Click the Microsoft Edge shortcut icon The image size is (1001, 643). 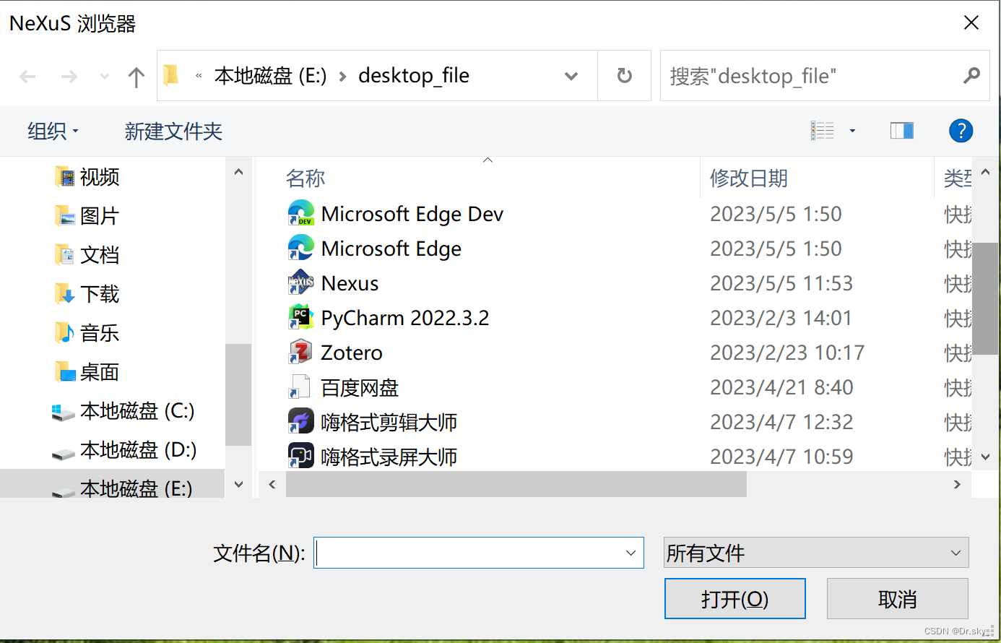(300, 249)
